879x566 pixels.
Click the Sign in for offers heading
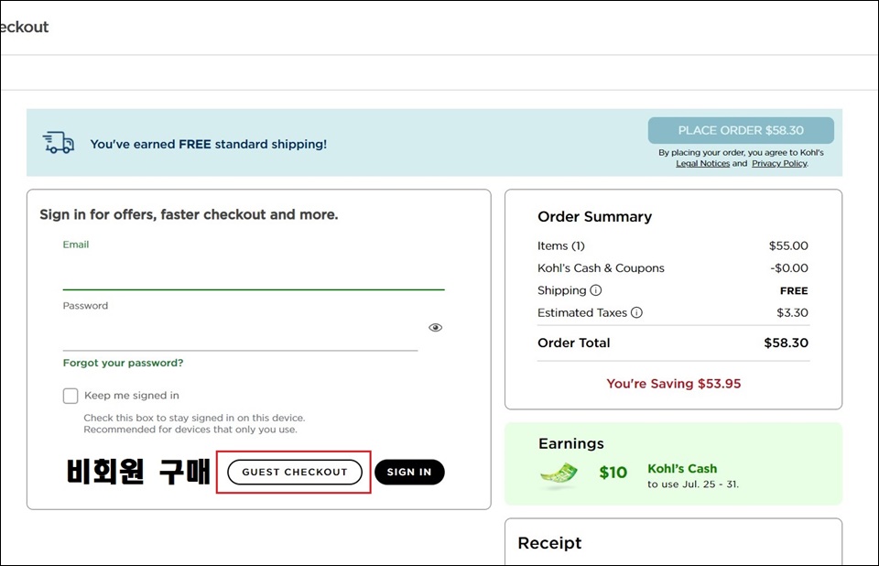(189, 214)
